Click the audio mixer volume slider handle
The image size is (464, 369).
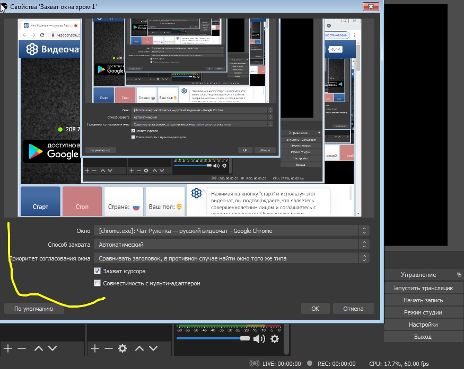pyautogui.click(x=245, y=338)
